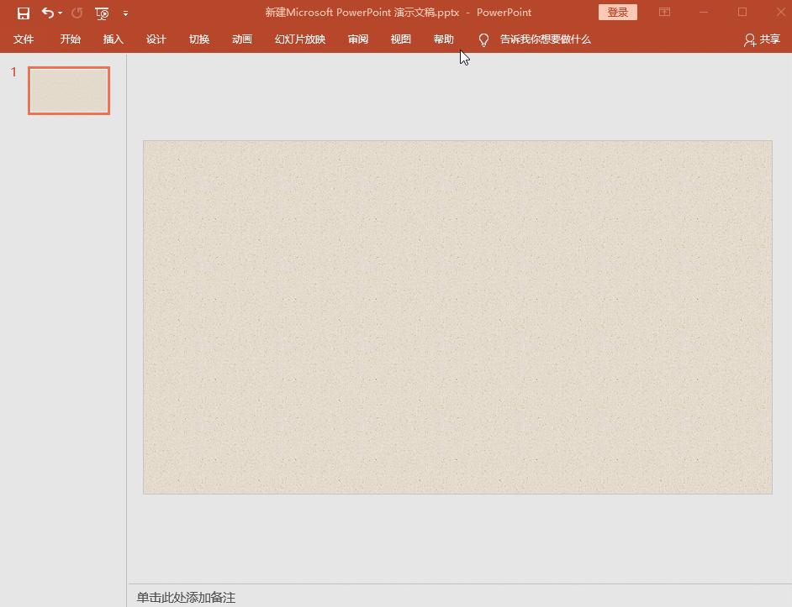Save the presentation using the Save icon
This screenshot has height=607, width=792.
23,13
